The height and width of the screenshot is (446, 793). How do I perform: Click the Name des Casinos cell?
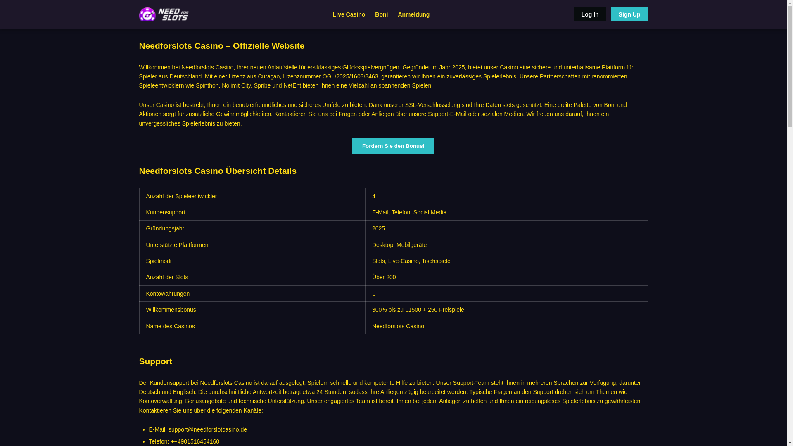[x=252, y=326]
